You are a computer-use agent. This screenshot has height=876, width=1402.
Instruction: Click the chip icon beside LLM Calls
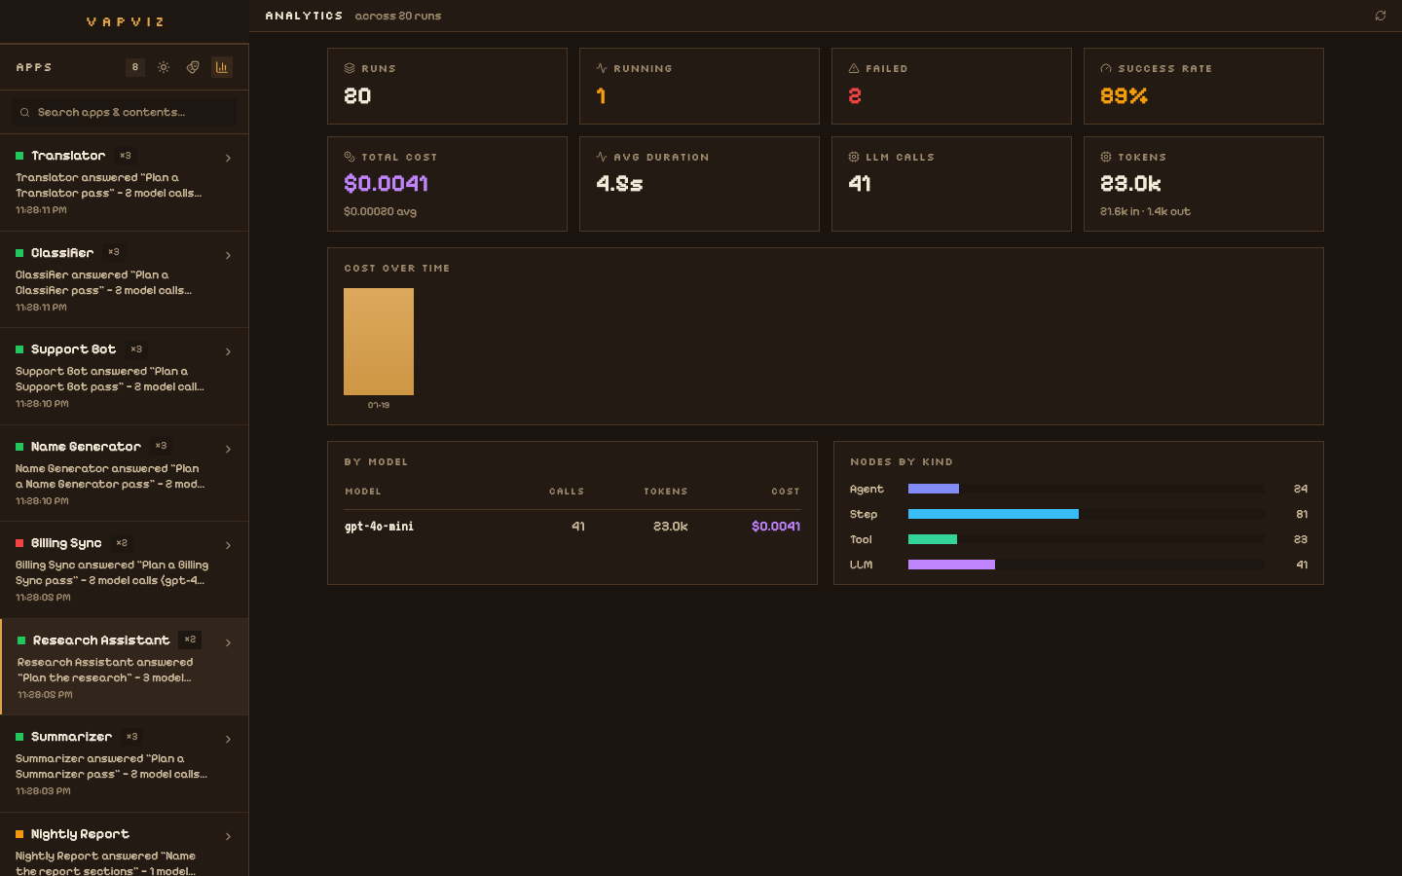point(854,157)
